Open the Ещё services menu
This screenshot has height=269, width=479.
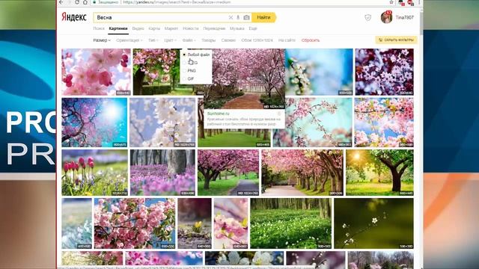(x=253, y=28)
